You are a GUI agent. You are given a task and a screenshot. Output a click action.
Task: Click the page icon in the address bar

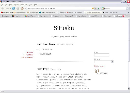[26, 9]
